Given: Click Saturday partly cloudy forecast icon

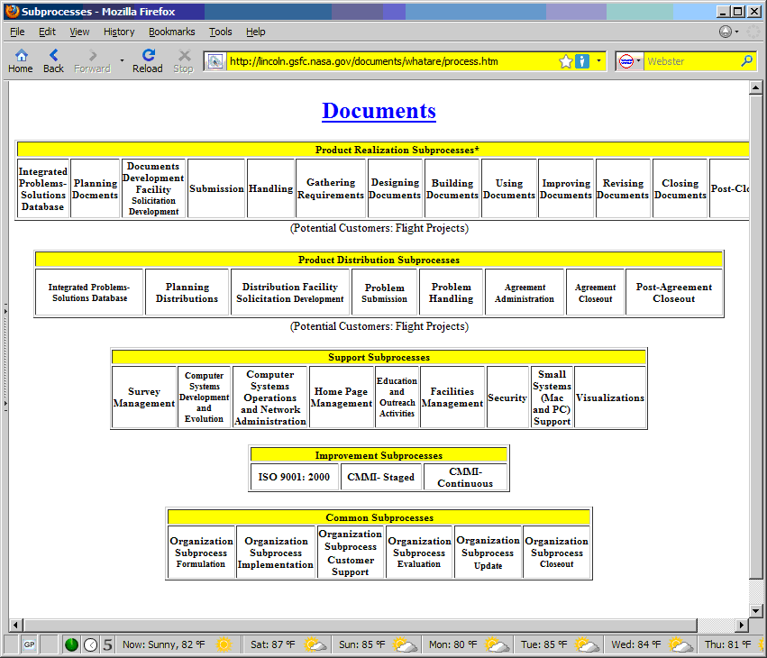Looking at the screenshot, I should click(x=315, y=644).
